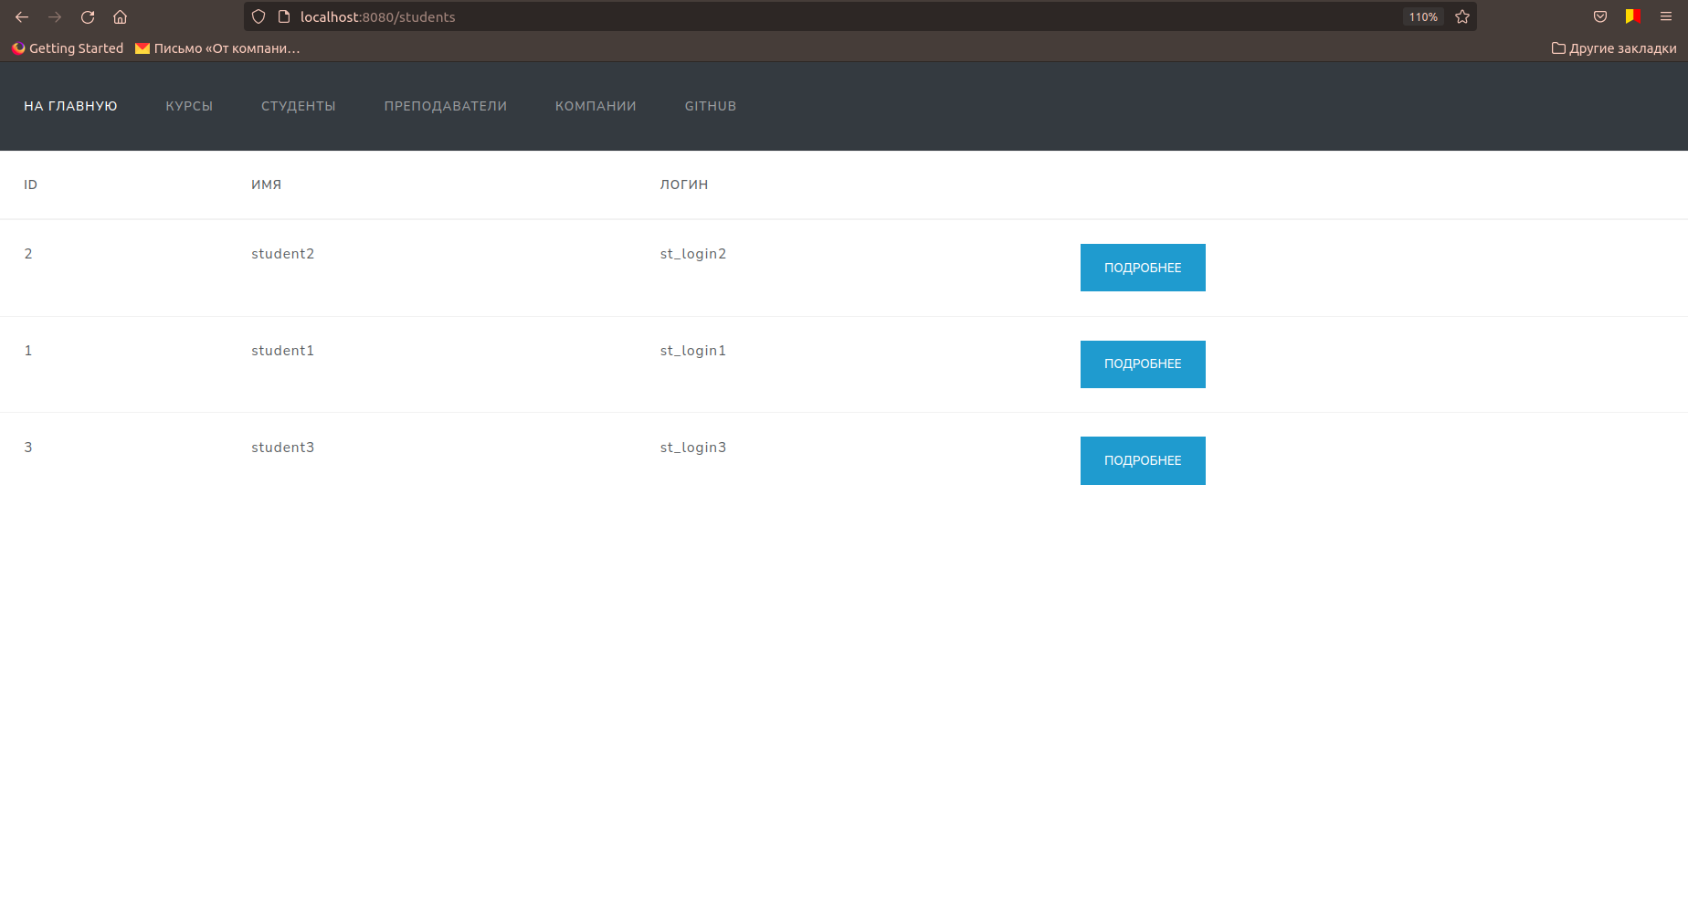Click the browser back arrow
The height and width of the screenshot is (917, 1688).
point(22,17)
